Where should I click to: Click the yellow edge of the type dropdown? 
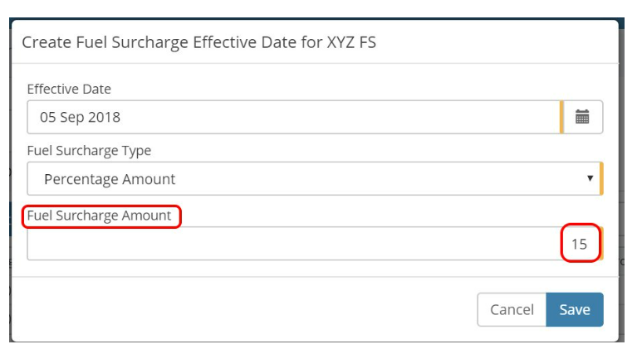coord(601,178)
